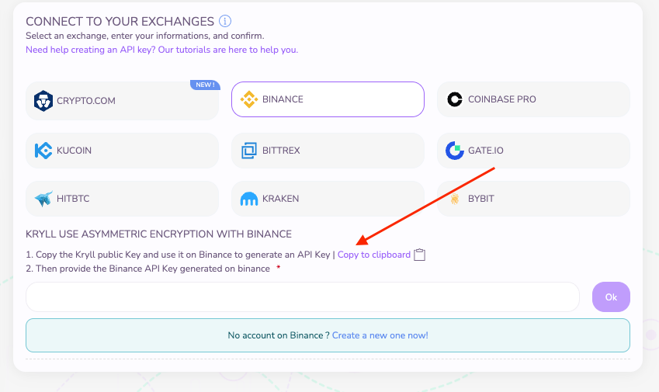Click the Kraken logo icon
Viewport: 659px width, 392px height.
[x=249, y=199]
